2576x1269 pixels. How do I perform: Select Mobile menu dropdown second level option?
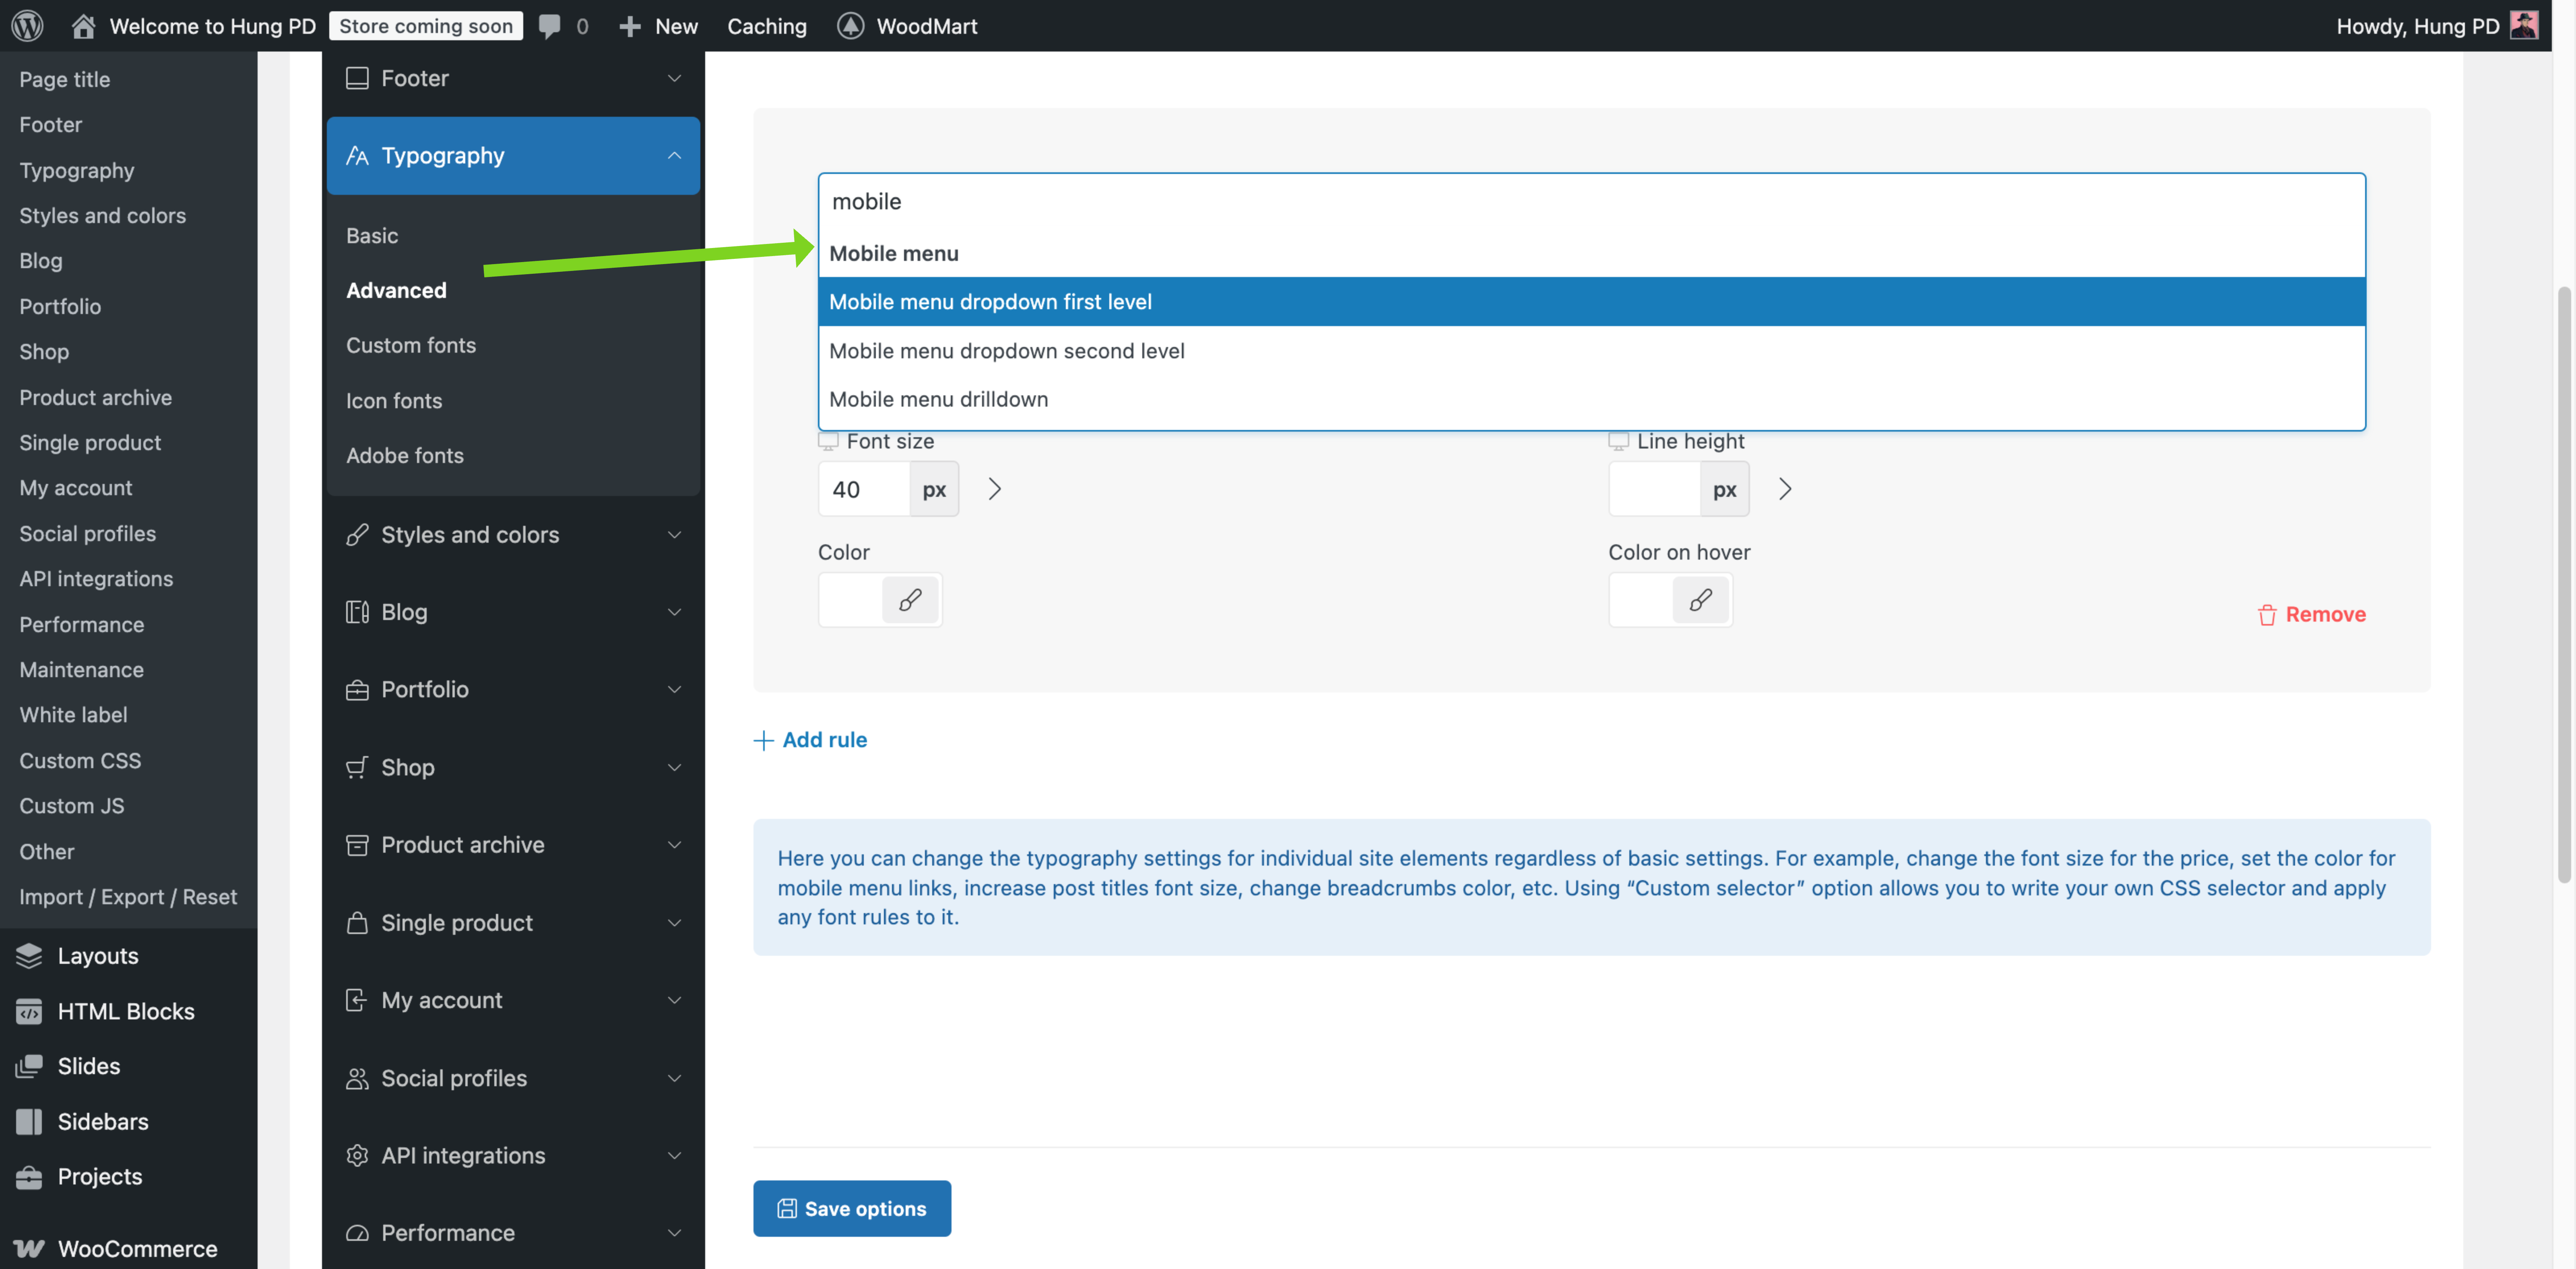(x=1591, y=351)
